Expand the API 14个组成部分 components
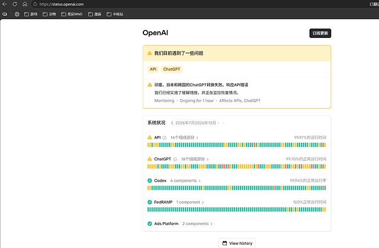 185,138
